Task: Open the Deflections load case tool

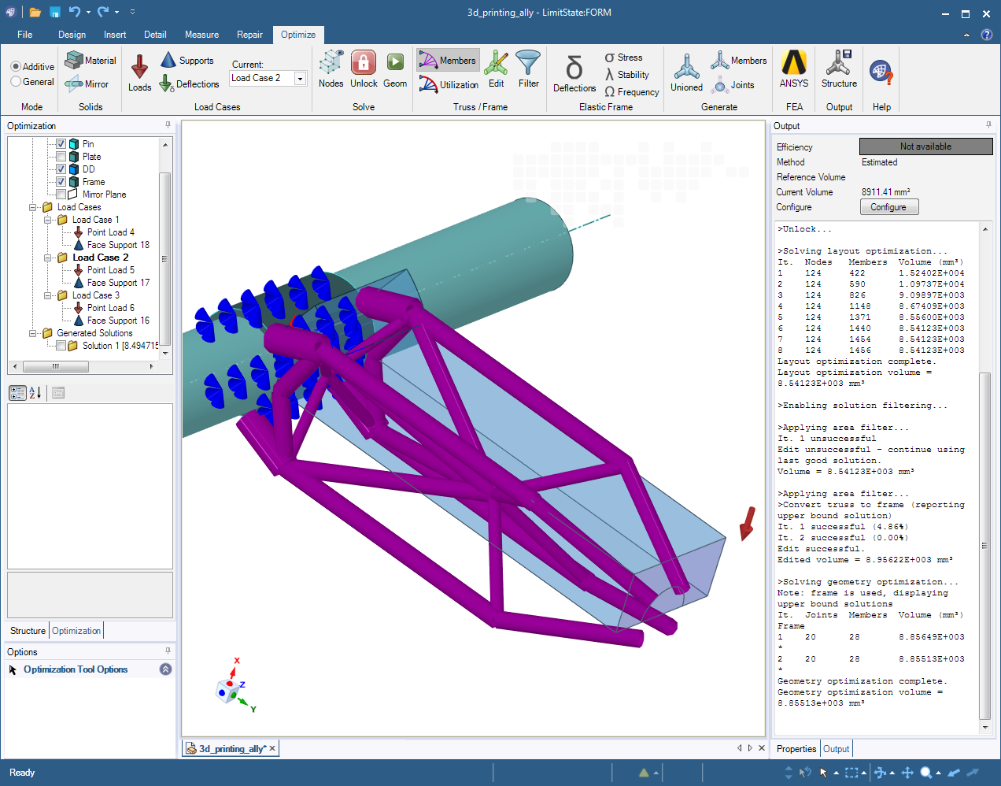Action: click(189, 83)
